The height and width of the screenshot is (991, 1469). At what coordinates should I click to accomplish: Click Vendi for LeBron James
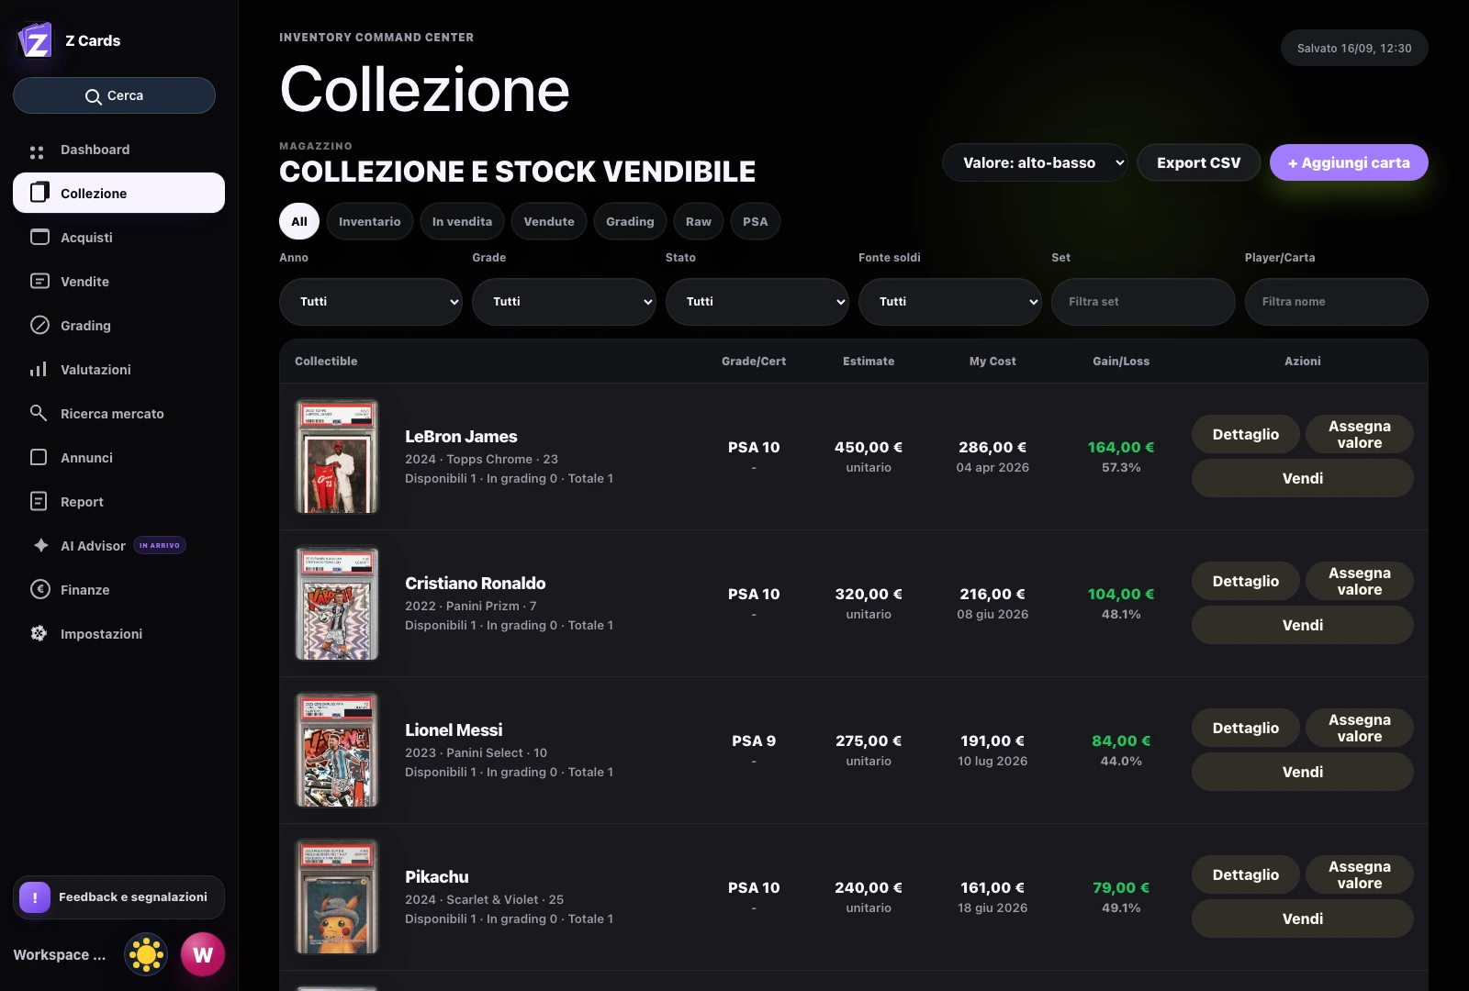click(1303, 478)
